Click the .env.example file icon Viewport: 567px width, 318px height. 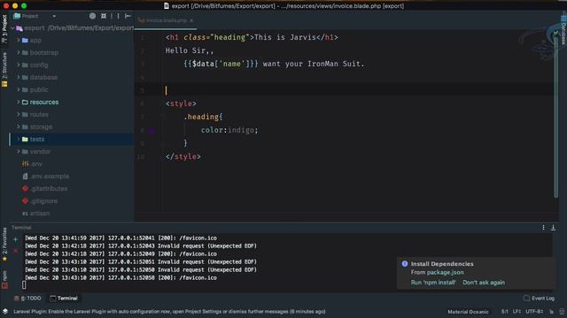point(26,177)
